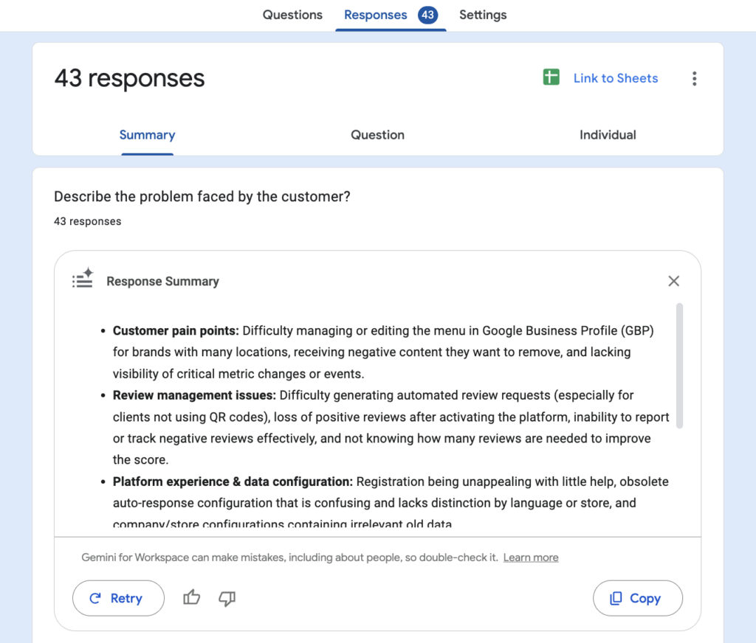Open the Learn more link
The width and height of the screenshot is (756, 643).
[531, 557]
